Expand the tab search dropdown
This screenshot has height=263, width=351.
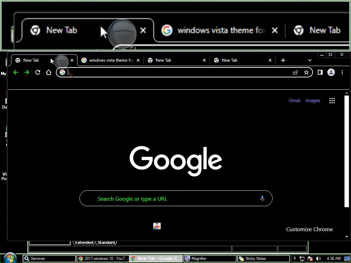point(310,60)
